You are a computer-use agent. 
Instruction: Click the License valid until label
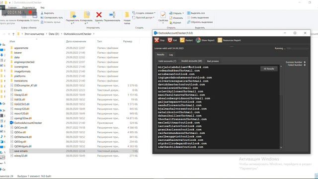coord(169,49)
